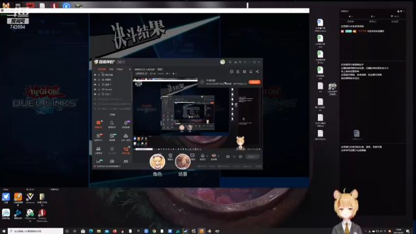The image size is (416, 234).
Task: Lock the top source layer in streaming app
Action: click(99, 75)
